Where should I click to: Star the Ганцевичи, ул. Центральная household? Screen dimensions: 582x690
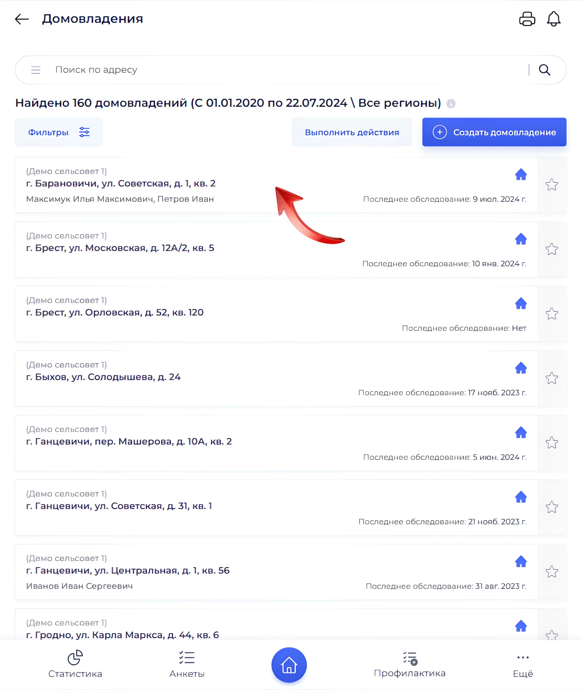552,572
